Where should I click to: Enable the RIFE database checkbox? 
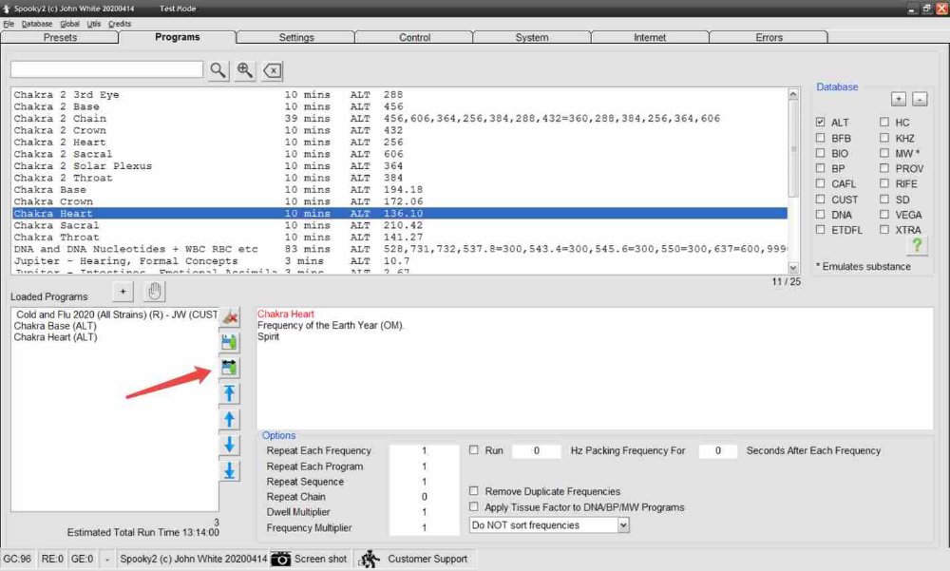pyautogui.click(x=883, y=184)
